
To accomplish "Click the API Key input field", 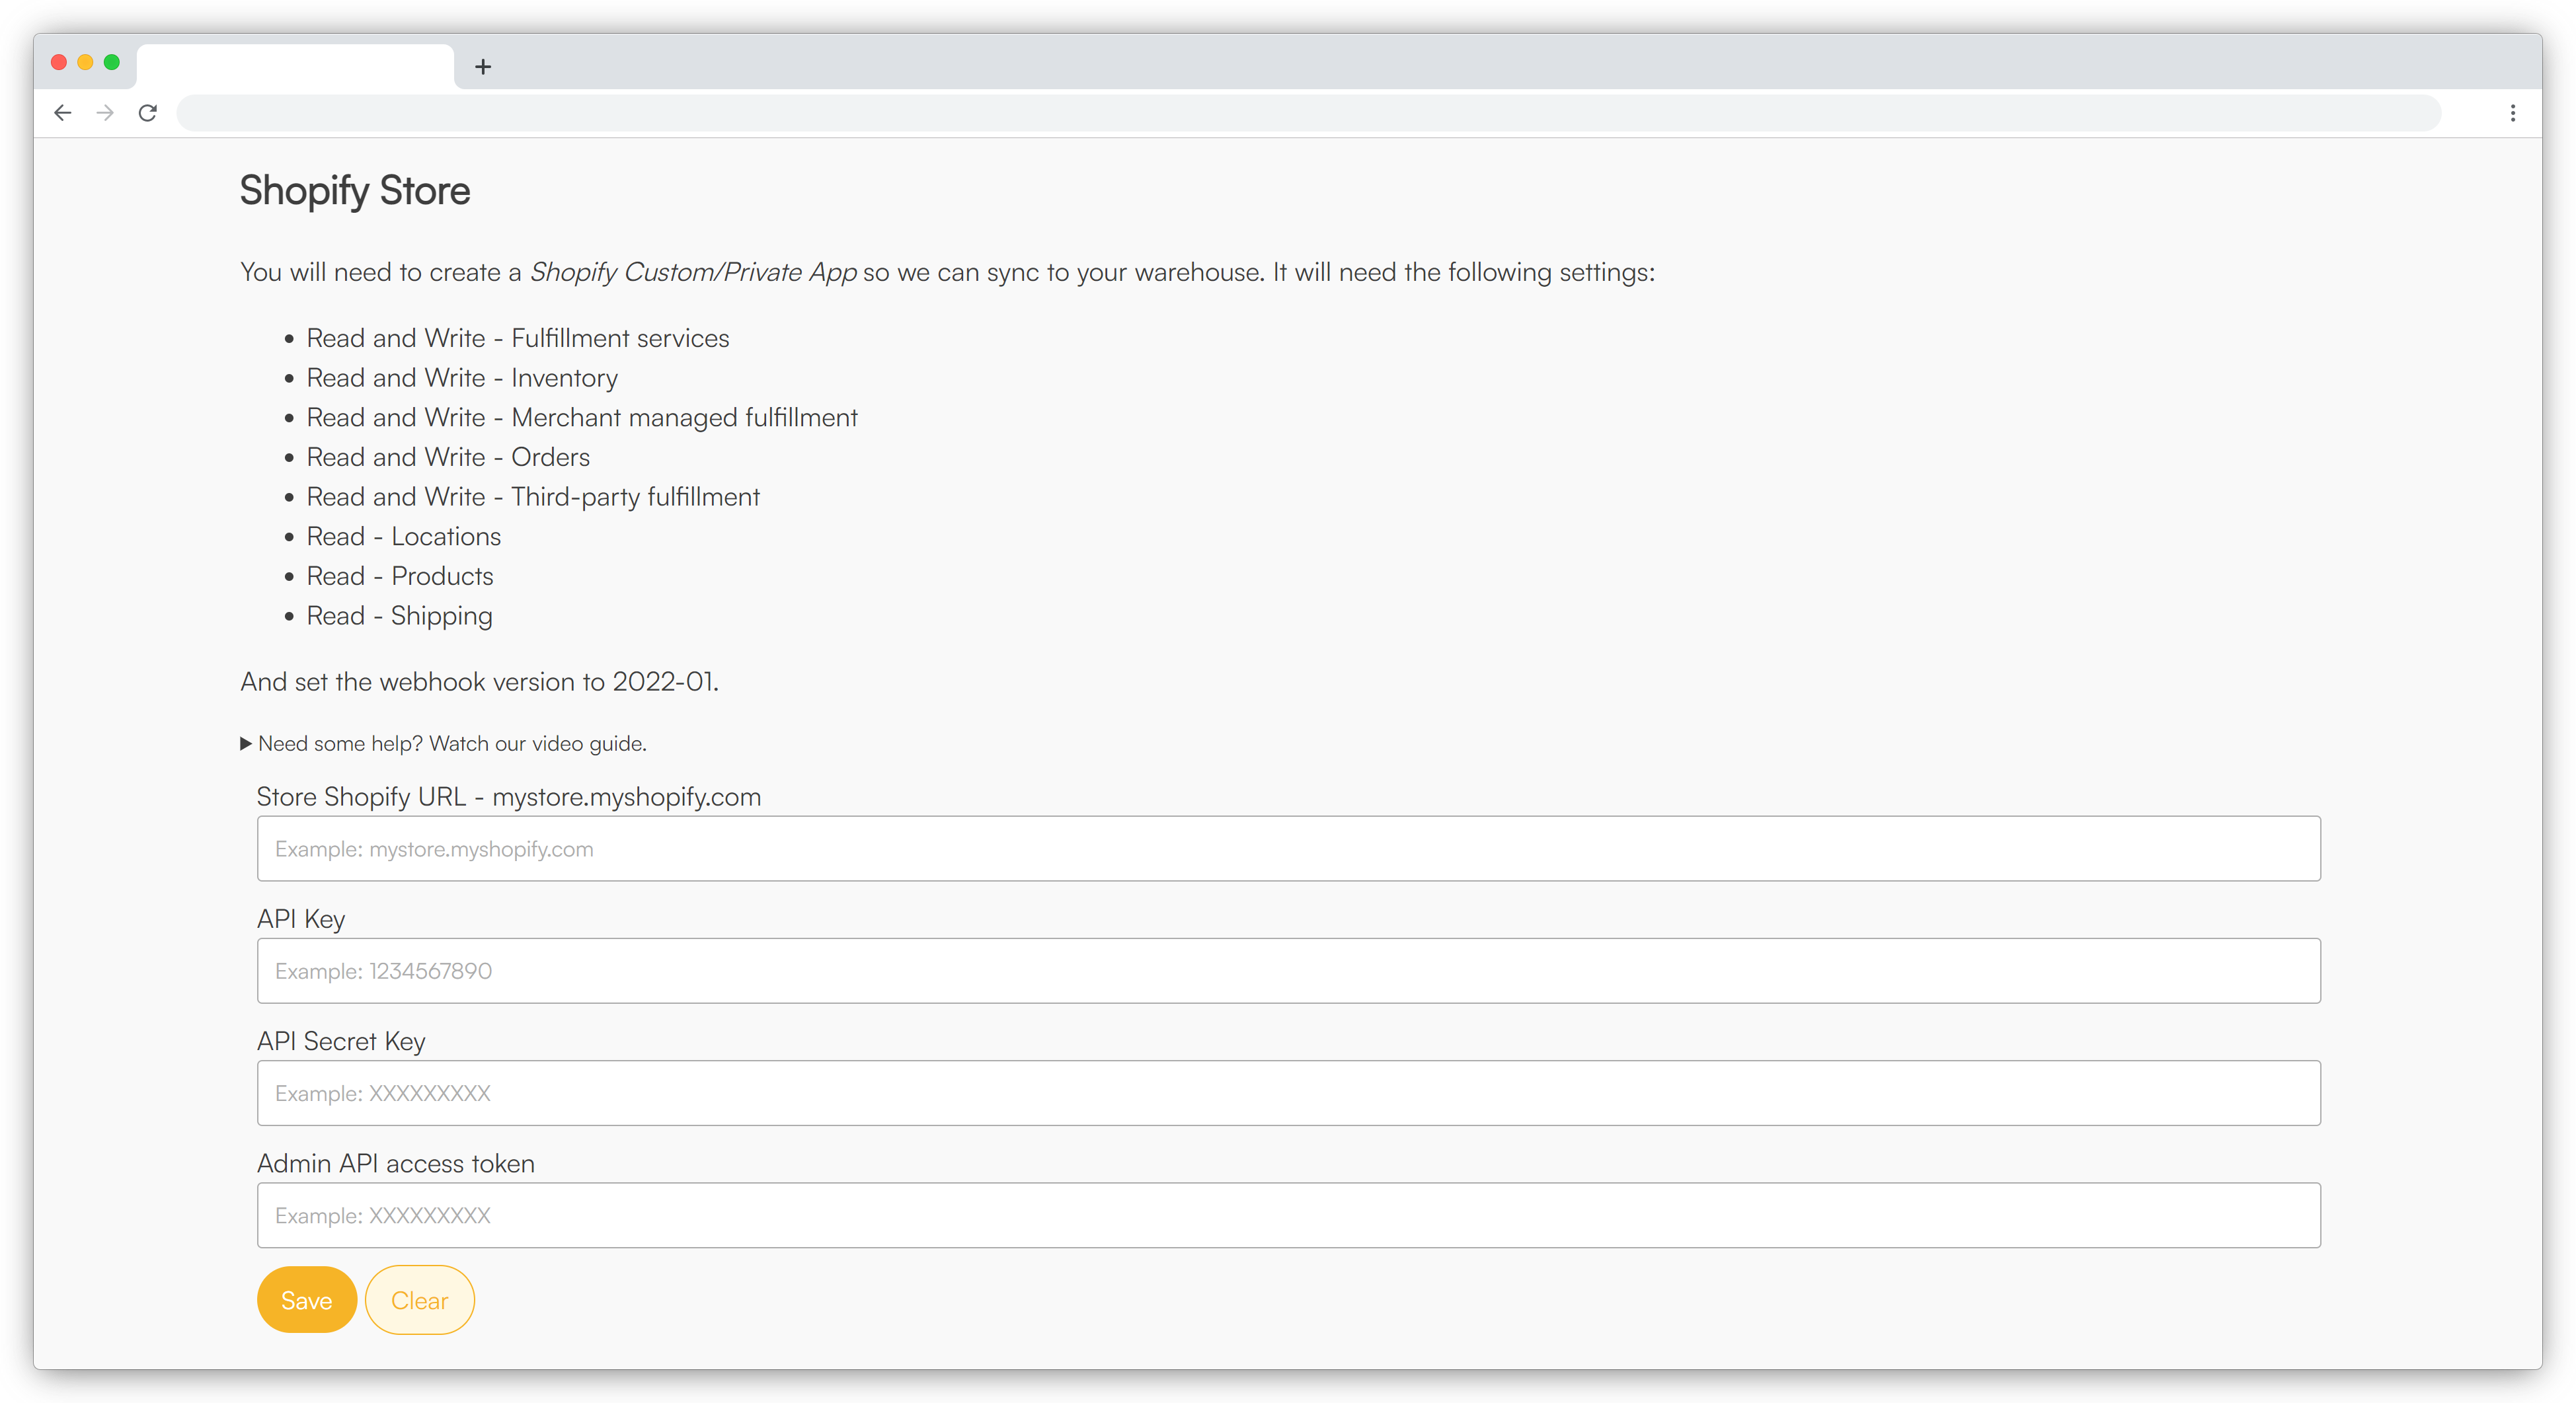I will click(1287, 971).
